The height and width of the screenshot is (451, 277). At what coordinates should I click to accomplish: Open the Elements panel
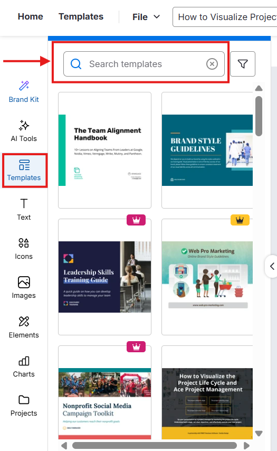(24, 327)
